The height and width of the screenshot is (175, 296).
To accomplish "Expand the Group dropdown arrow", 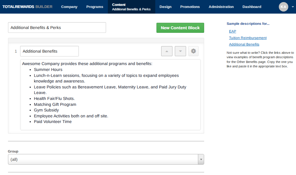I will point(201,159).
